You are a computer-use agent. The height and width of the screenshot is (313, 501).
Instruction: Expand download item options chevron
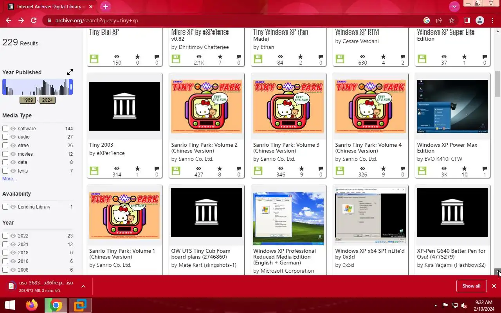pyautogui.click(x=83, y=286)
